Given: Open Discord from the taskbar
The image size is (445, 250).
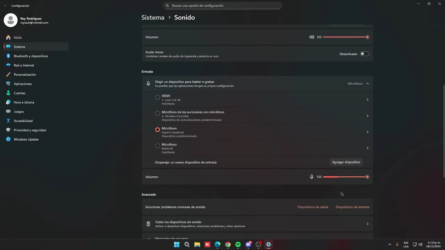Looking at the screenshot, I should point(248,244).
